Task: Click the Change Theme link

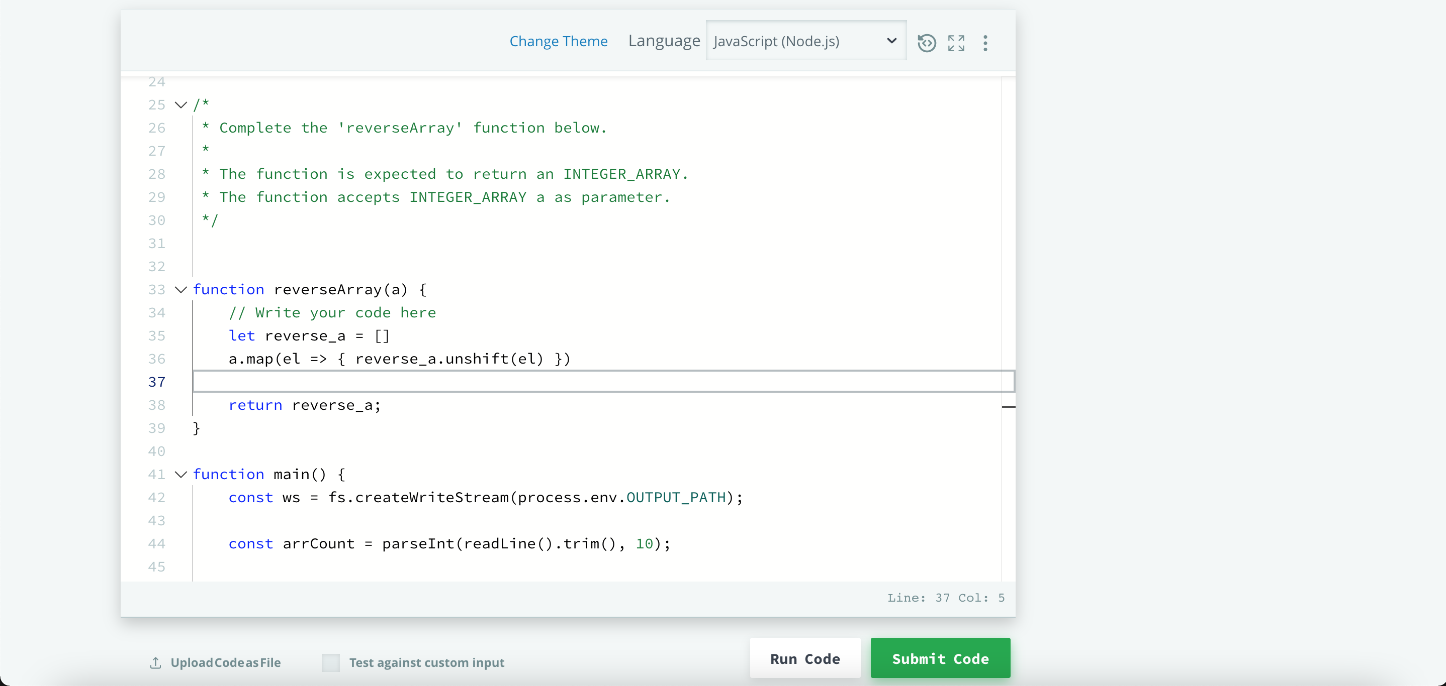Action: [558, 40]
